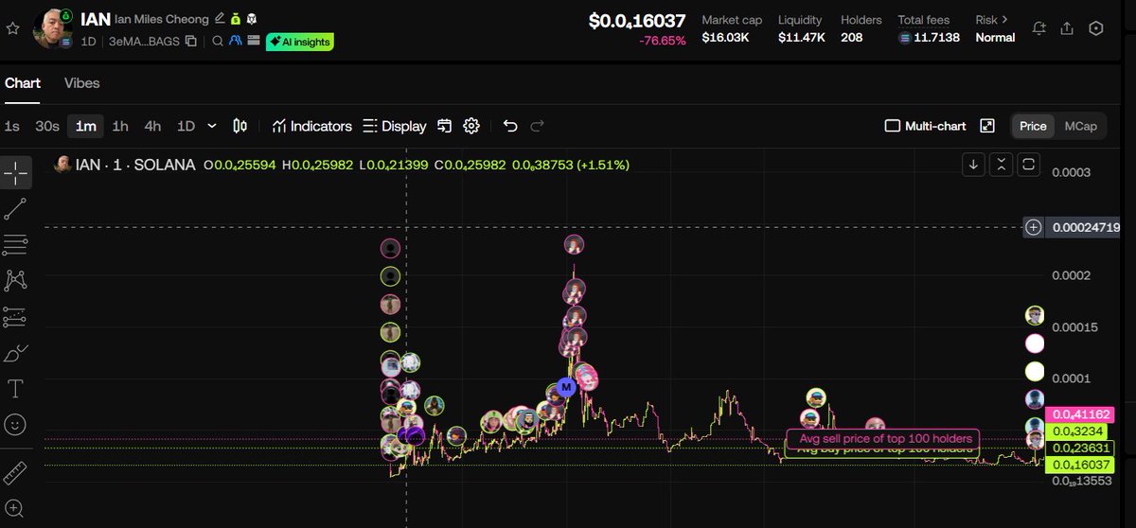Select the crosshair cursor tool
Viewport: 1136px width, 528px height.
16,171
